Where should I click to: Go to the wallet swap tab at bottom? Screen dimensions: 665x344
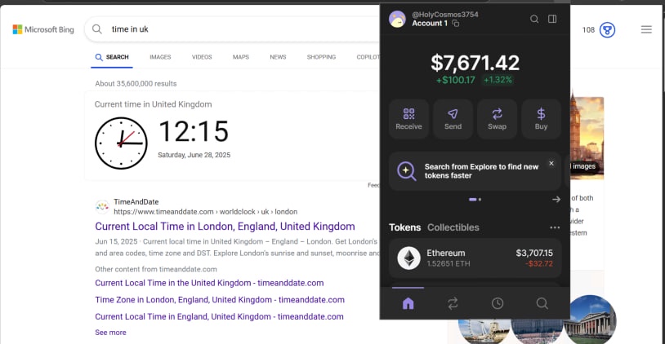(453, 303)
